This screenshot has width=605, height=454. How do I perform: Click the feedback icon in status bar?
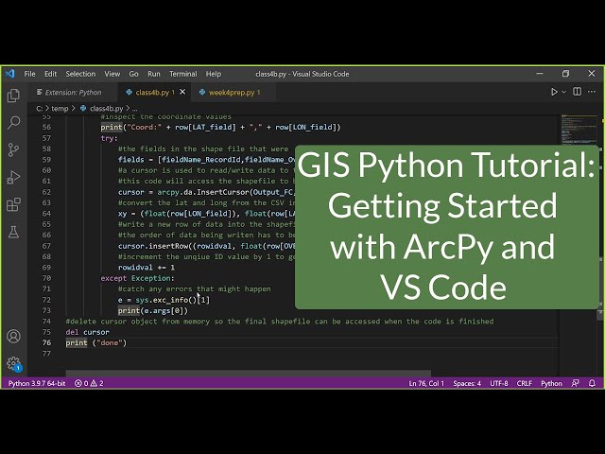[x=575, y=383]
